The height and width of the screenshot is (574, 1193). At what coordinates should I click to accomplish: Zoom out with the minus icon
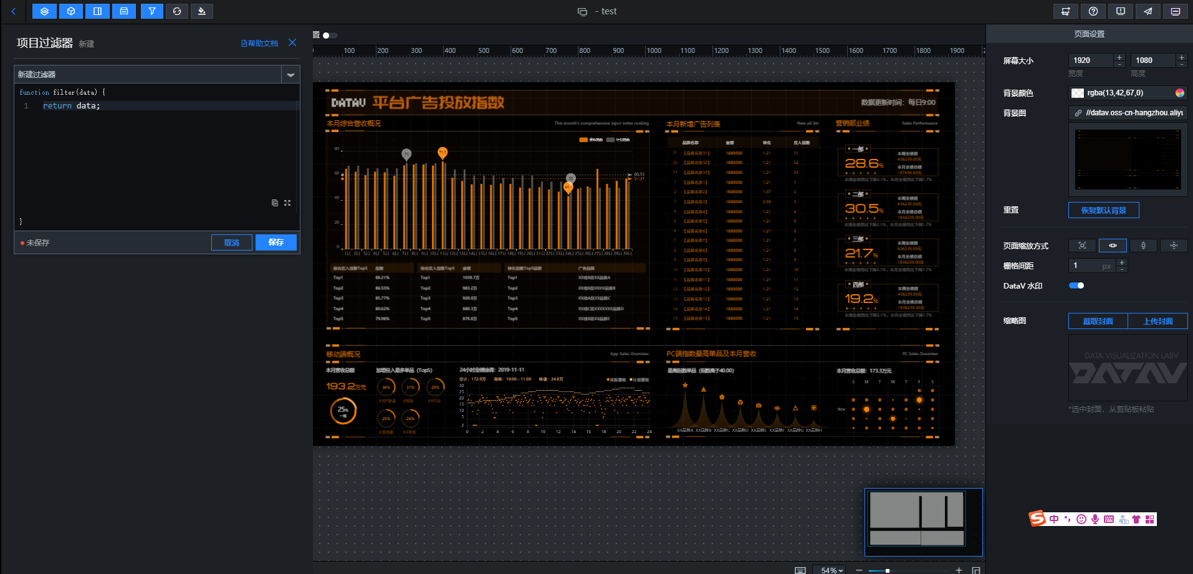point(859,570)
